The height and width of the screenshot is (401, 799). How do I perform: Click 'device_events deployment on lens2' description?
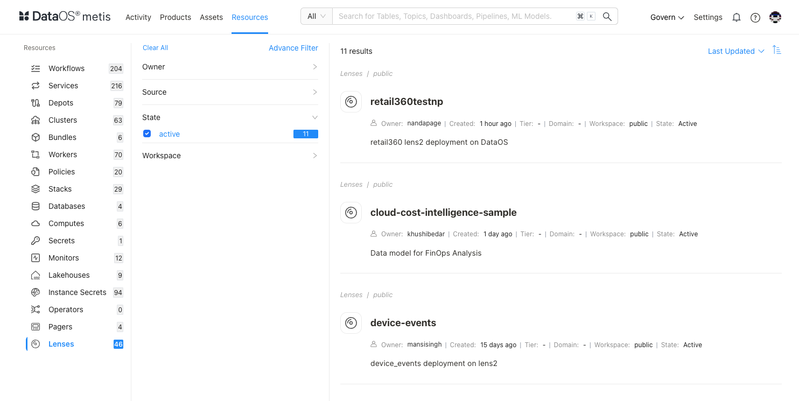pos(434,363)
